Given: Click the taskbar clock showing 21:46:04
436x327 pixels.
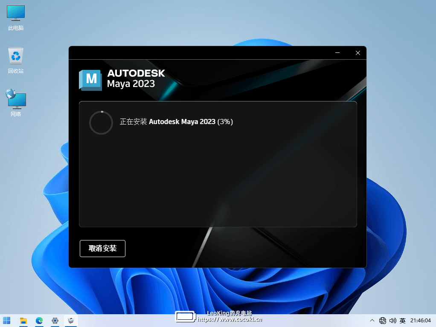Looking at the screenshot, I should point(421,321).
